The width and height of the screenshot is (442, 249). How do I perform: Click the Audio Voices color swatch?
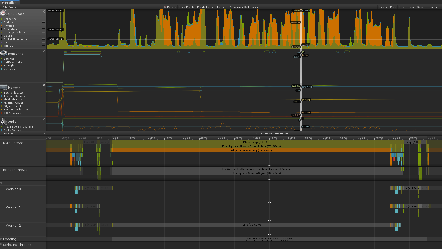click(x=2, y=130)
